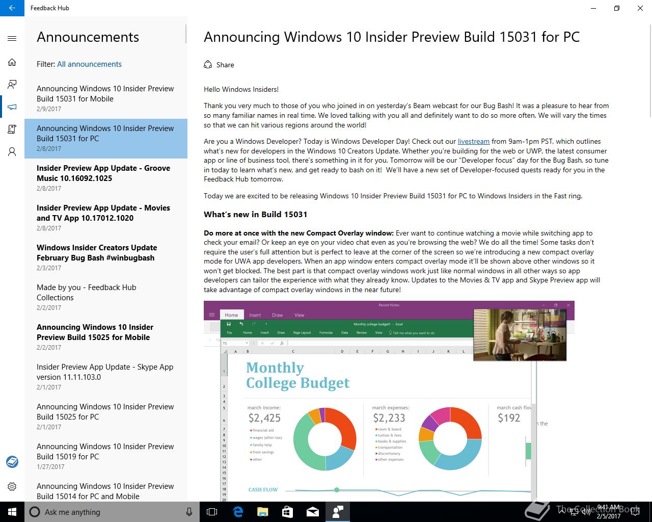Open the Profile person icon in sidebar
This screenshot has height=522, width=652.
(12, 152)
